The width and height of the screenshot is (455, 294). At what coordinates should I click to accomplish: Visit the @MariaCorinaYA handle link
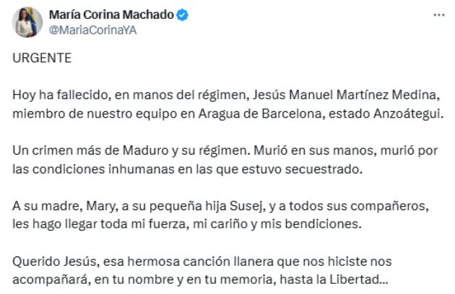[93, 30]
